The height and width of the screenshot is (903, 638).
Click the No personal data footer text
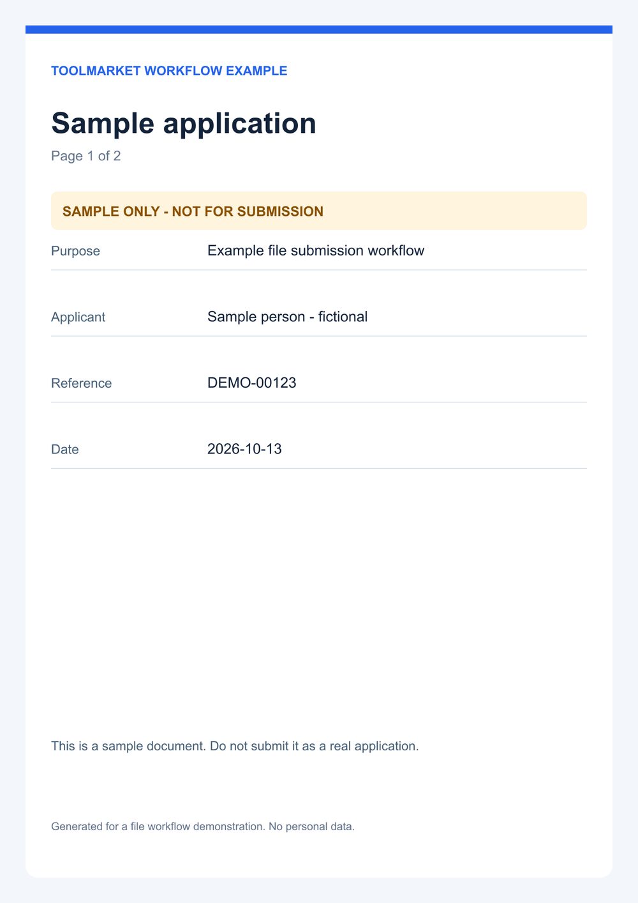pyautogui.click(x=311, y=826)
